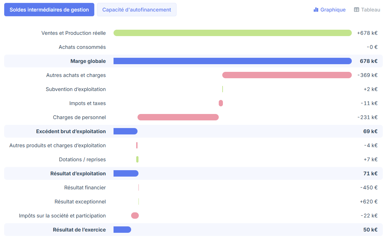Click the 'Autres achats et charges' label
Viewport: 386px width, 243px height.
click(76, 75)
